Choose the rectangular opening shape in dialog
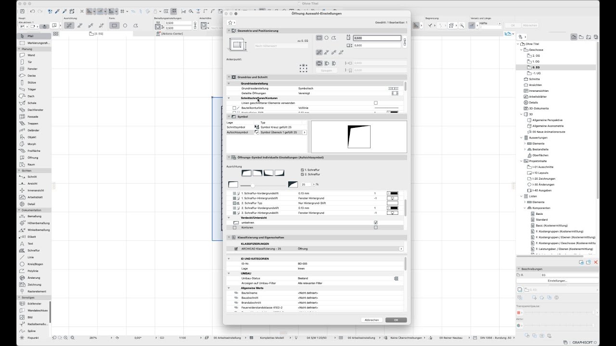The height and width of the screenshot is (346, 616). [x=319, y=37]
